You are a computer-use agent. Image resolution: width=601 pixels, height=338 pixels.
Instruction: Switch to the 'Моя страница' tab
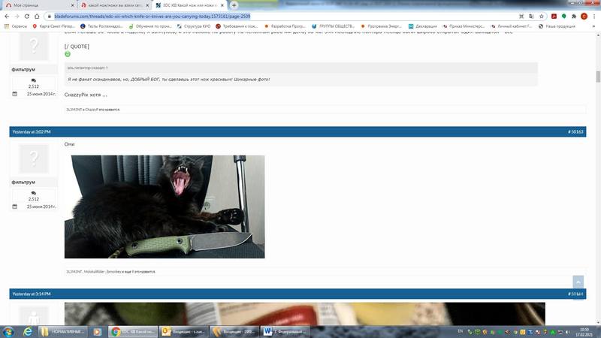click(38, 5)
